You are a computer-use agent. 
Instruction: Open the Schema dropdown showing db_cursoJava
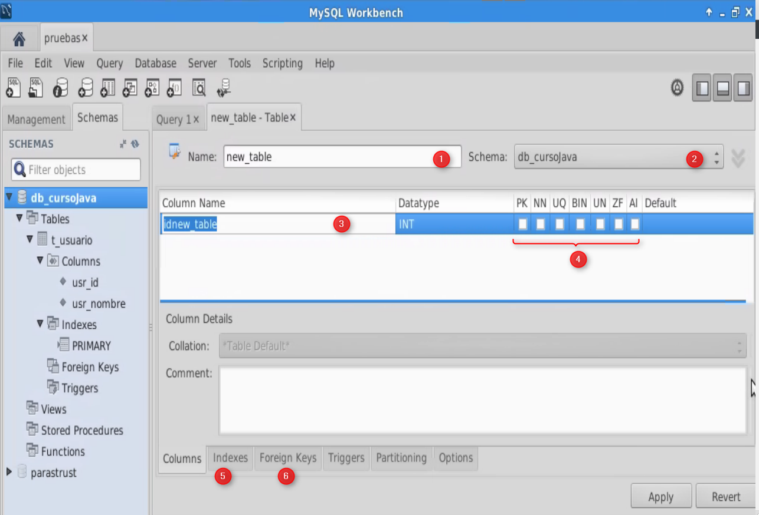pyautogui.click(x=716, y=157)
